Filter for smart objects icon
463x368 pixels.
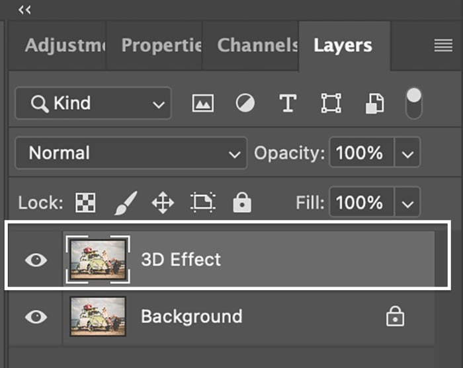pos(375,104)
